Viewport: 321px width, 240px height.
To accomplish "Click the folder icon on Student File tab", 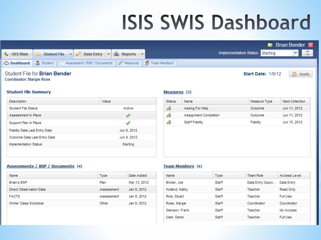I will click(38, 54).
